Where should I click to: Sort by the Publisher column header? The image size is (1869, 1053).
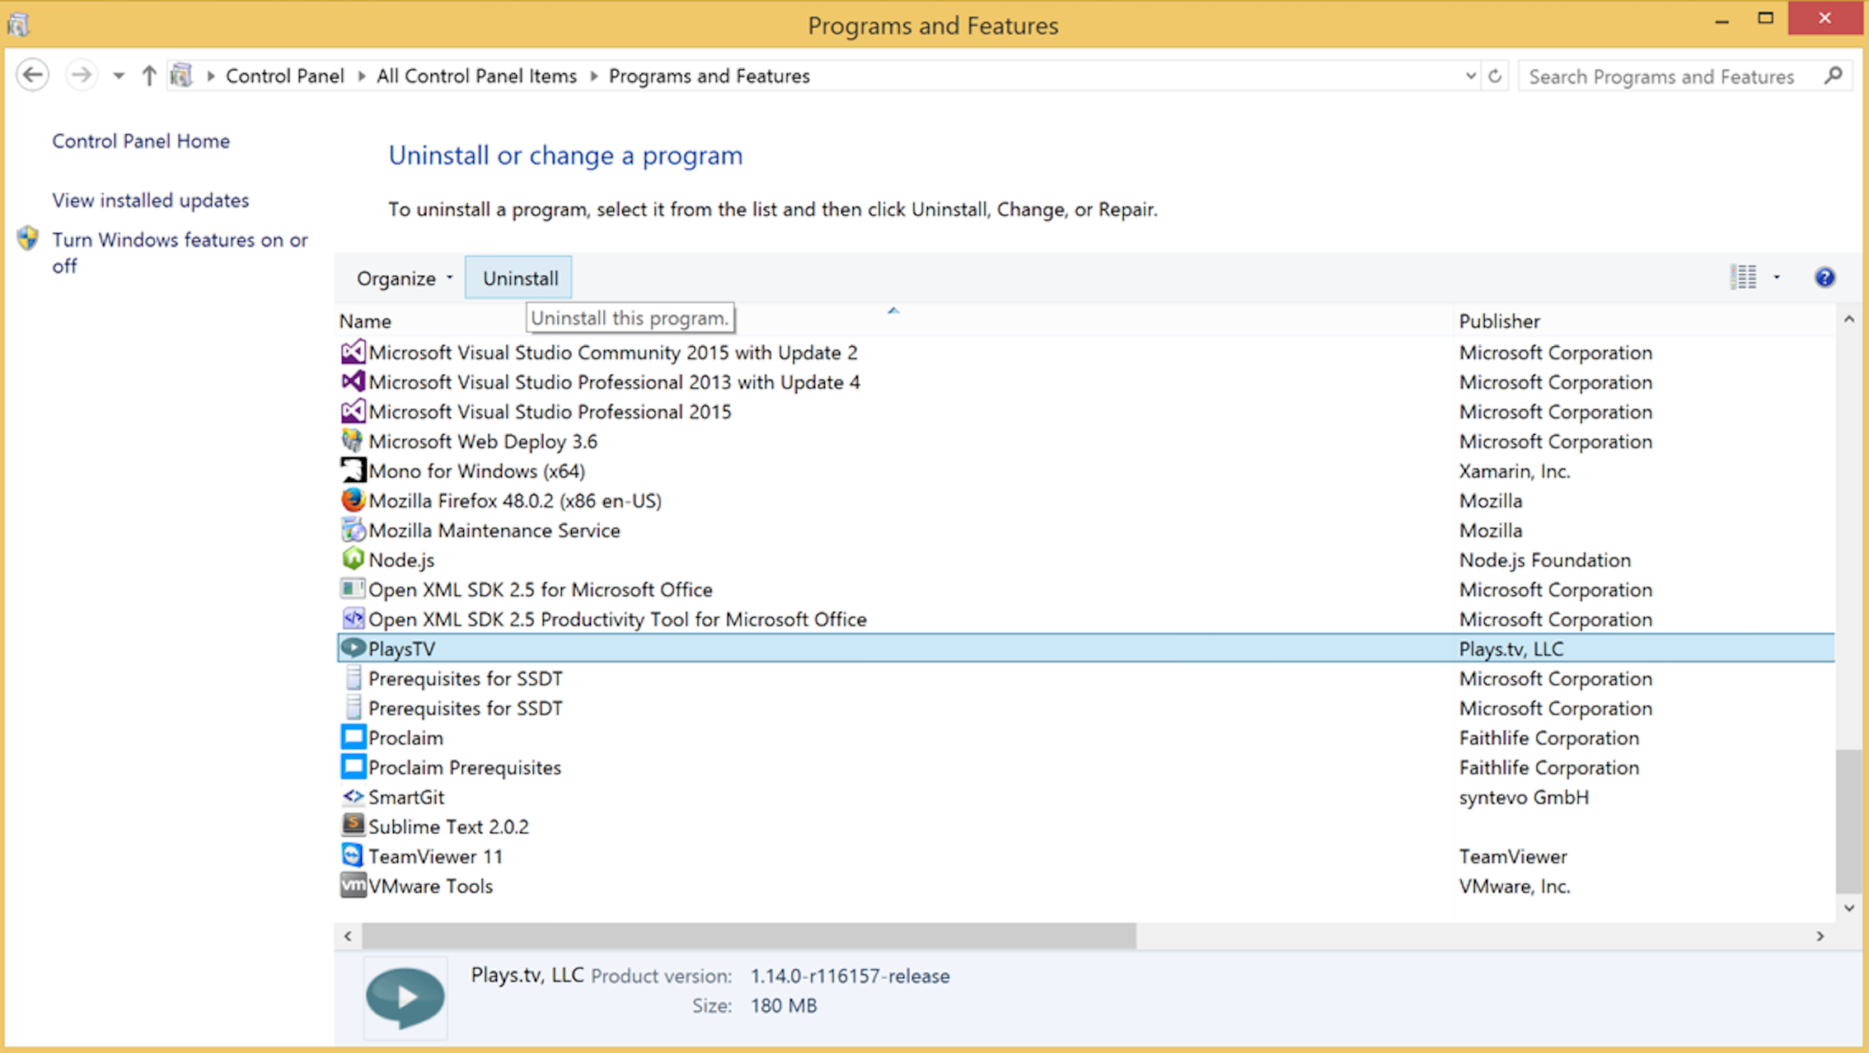(x=1499, y=321)
